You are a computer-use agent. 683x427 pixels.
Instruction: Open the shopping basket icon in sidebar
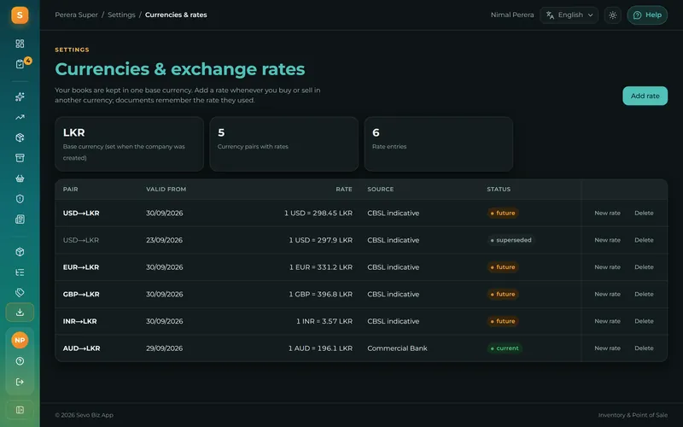pyautogui.click(x=20, y=178)
